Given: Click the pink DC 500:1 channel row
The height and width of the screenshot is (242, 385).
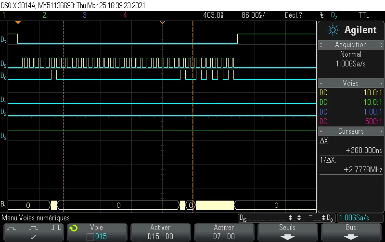Looking at the screenshot, I should tap(351, 121).
